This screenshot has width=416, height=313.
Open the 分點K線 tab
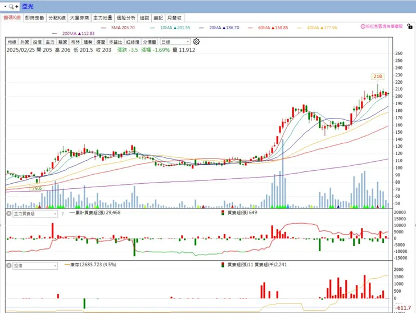57,18
